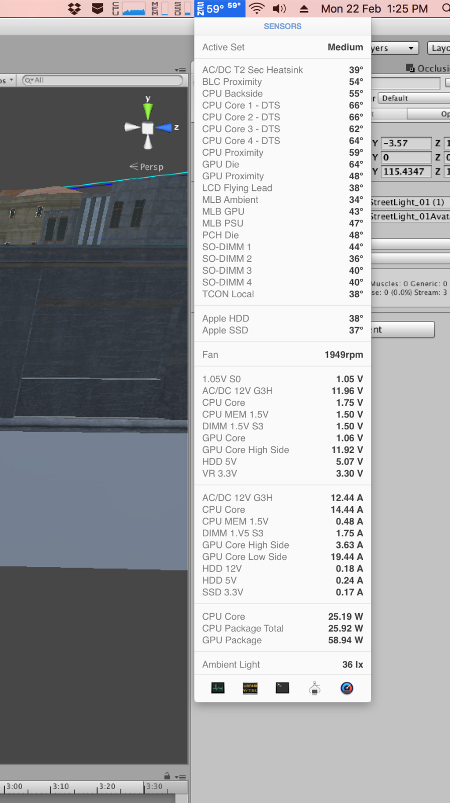Edit Y scale field showing 115.4347
The image size is (450, 803).
pyautogui.click(x=406, y=171)
